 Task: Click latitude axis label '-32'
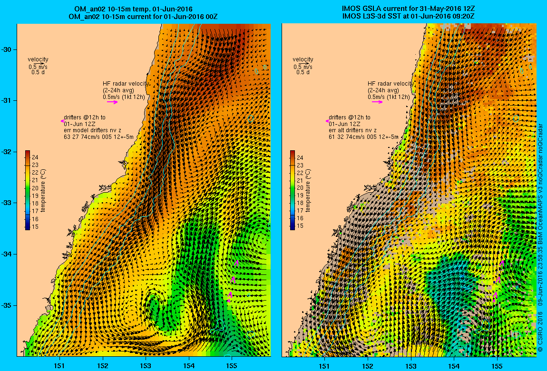point(7,152)
